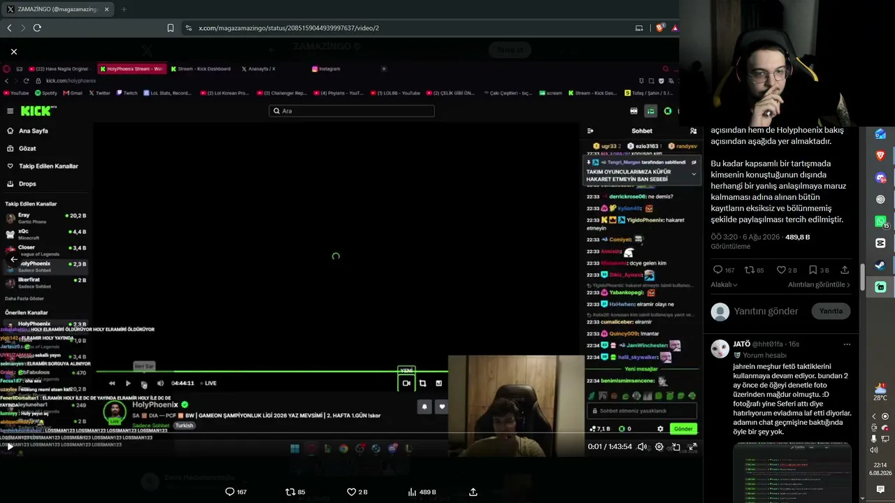Open the Brave shields icon in the address bar

[660, 28]
